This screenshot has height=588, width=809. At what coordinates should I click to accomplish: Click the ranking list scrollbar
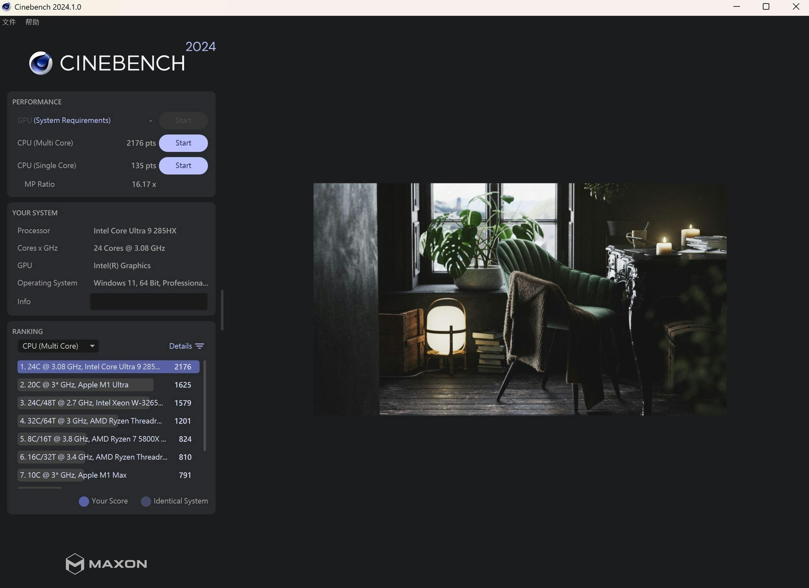[205, 406]
